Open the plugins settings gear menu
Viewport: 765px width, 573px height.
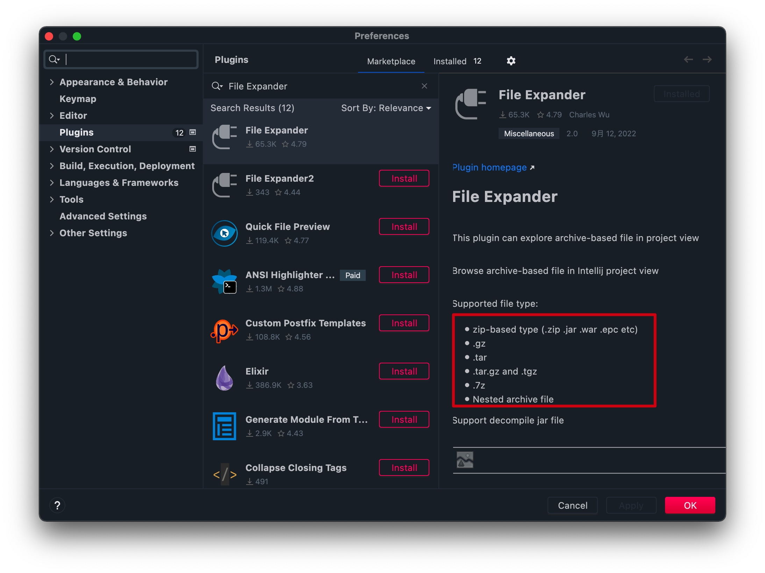(x=511, y=61)
